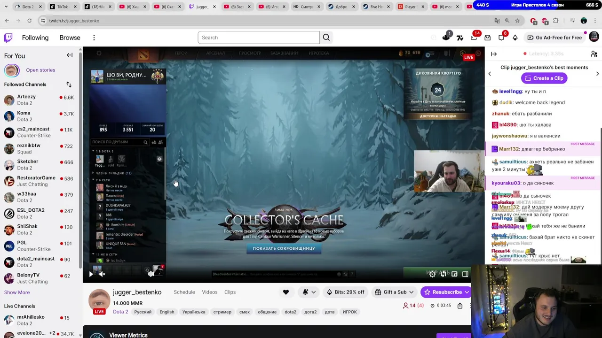
Task: Click Go Ad-Free for Free
Action: [x=554, y=38]
